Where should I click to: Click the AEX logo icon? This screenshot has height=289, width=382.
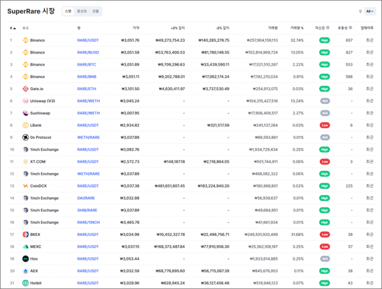[25, 271]
